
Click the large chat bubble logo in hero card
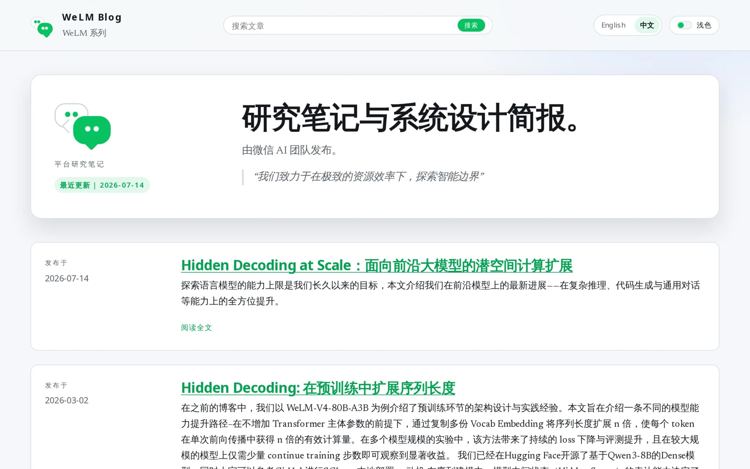[x=83, y=126]
